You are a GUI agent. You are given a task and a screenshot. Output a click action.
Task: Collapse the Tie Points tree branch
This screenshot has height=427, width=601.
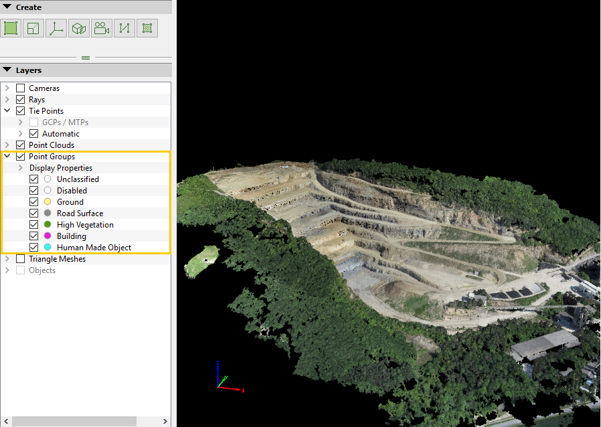pos(7,111)
